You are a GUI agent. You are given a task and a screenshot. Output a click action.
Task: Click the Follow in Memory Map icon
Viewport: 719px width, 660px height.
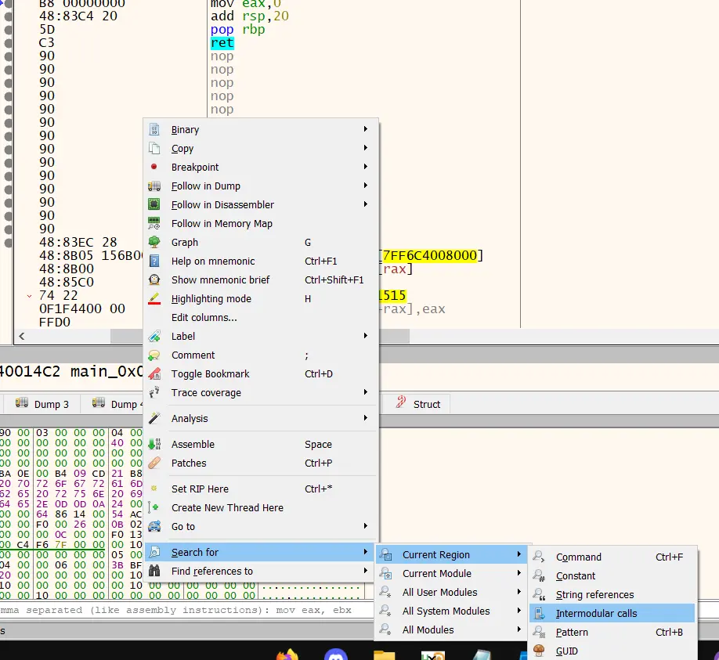pyautogui.click(x=154, y=224)
